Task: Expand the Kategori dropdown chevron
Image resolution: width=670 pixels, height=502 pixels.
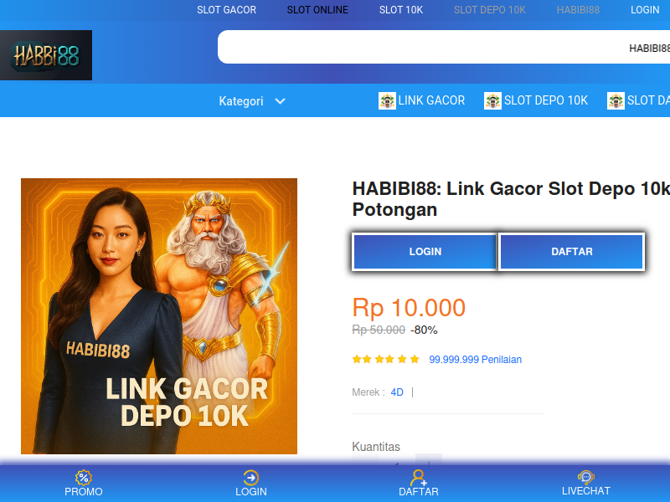Action: (x=280, y=101)
